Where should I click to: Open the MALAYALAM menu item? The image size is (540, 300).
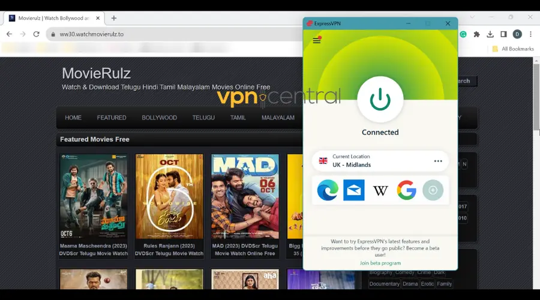coord(278,118)
